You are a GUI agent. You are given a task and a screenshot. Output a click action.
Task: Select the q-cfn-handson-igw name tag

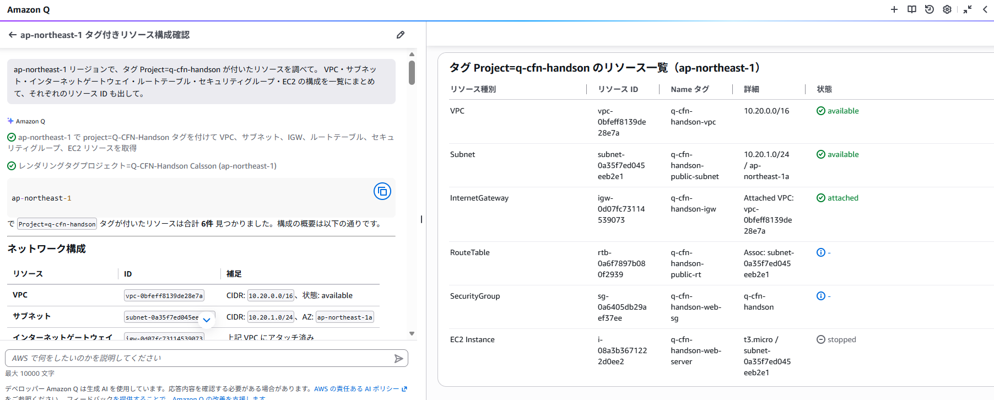click(x=693, y=203)
